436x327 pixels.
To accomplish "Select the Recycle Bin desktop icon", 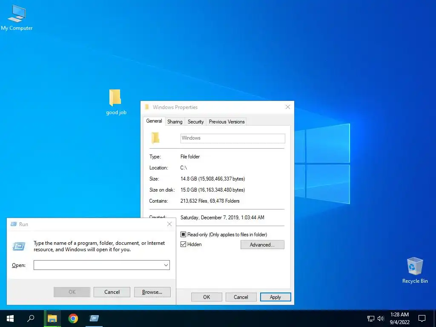I will click(415, 270).
